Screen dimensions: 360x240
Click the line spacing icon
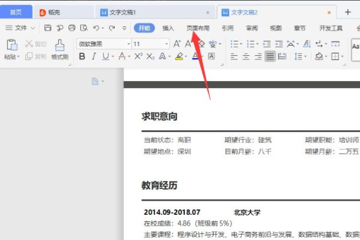(x=298, y=56)
